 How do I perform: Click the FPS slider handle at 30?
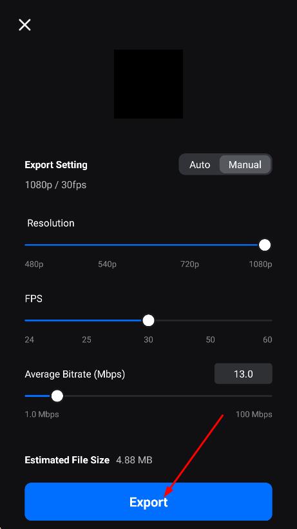tap(148, 320)
